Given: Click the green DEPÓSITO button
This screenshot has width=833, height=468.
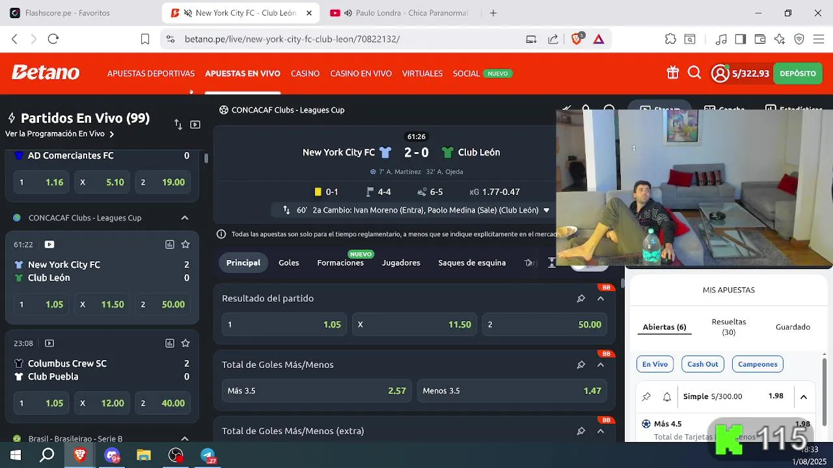Looking at the screenshot, I should (x=798, y=73).
